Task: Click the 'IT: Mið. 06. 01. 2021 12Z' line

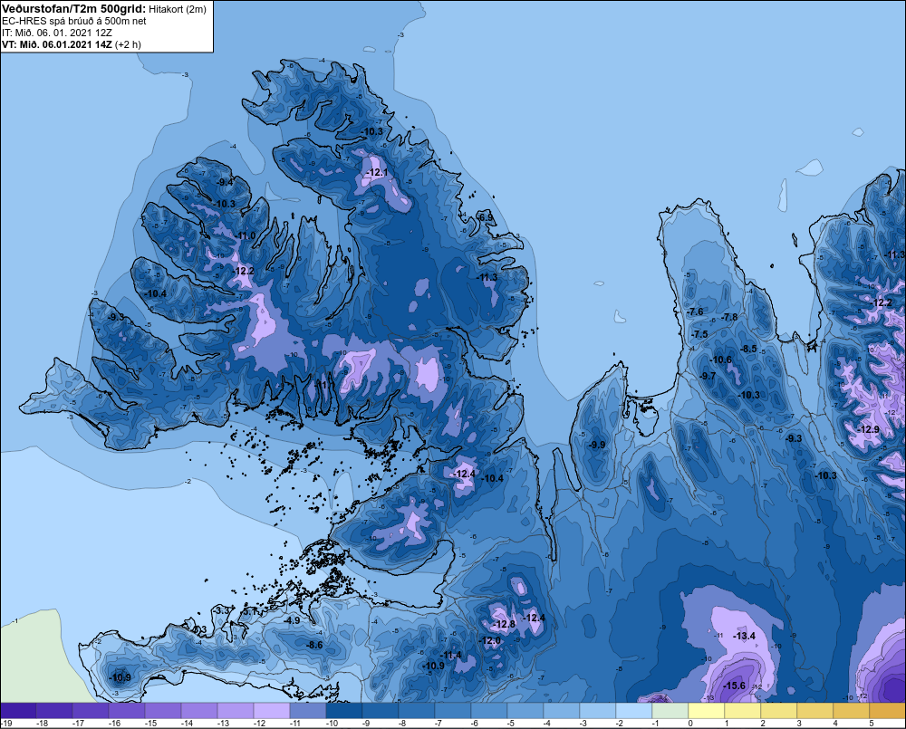Action: [56, 33]
